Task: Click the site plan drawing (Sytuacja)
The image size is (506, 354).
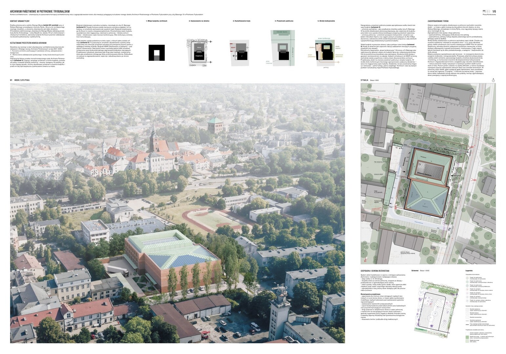Action: (428, 173)
